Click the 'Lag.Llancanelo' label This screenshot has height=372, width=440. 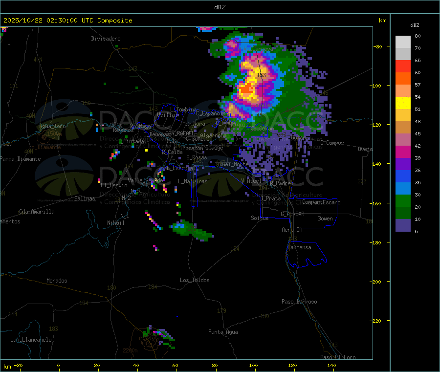point(31,340)
